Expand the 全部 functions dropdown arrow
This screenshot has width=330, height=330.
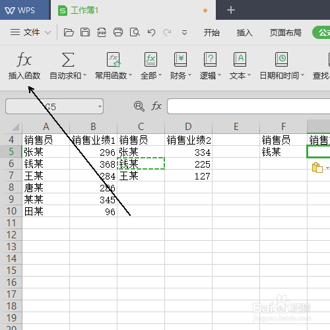coord(160,75)
